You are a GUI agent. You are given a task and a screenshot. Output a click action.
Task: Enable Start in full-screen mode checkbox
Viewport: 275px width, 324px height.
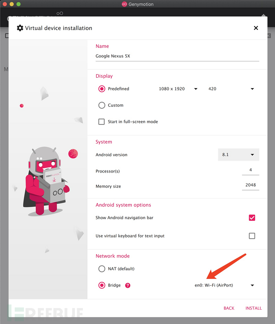(102, 122)
